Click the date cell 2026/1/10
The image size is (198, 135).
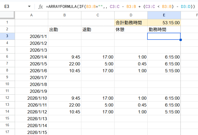tap(31, 98)
